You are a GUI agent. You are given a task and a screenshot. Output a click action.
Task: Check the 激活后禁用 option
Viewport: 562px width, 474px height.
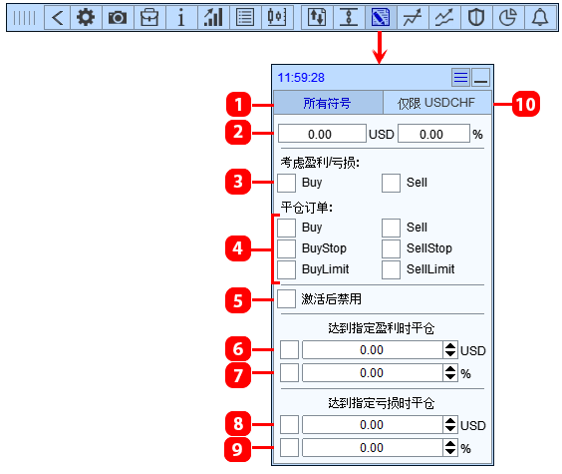coord(286,299)
